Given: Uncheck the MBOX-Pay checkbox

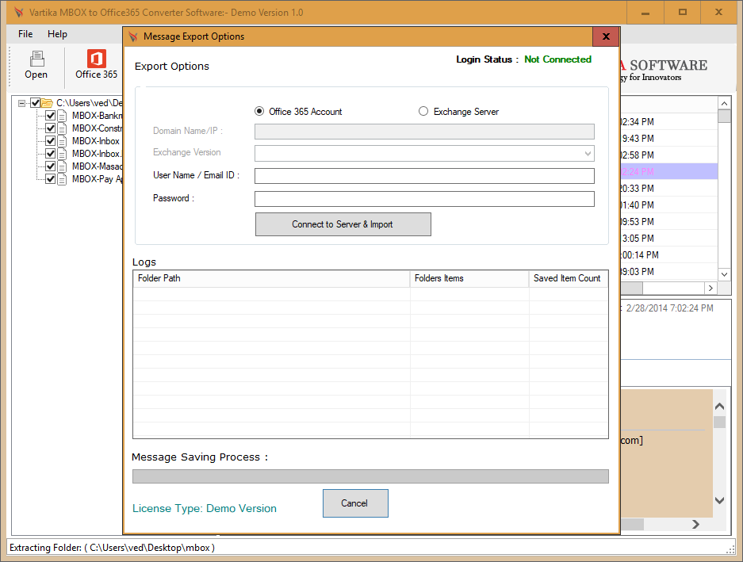Looking at the screenshot, I should [x=50, y=179].
